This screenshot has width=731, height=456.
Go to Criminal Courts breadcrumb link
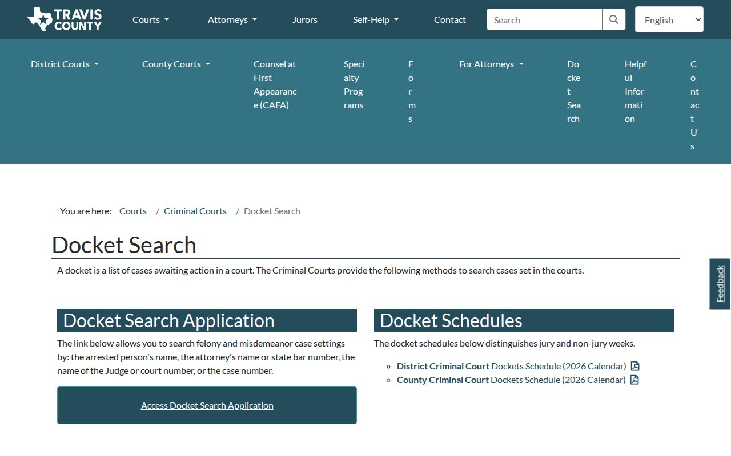click(x=195, y=211)
